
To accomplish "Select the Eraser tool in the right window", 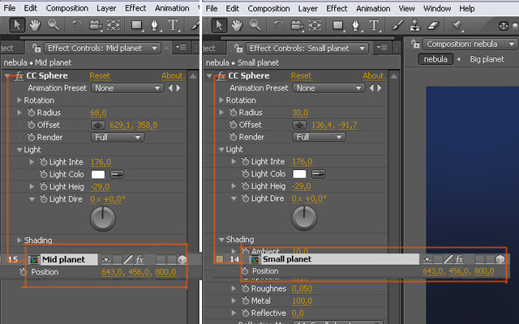I will (432, 25).
